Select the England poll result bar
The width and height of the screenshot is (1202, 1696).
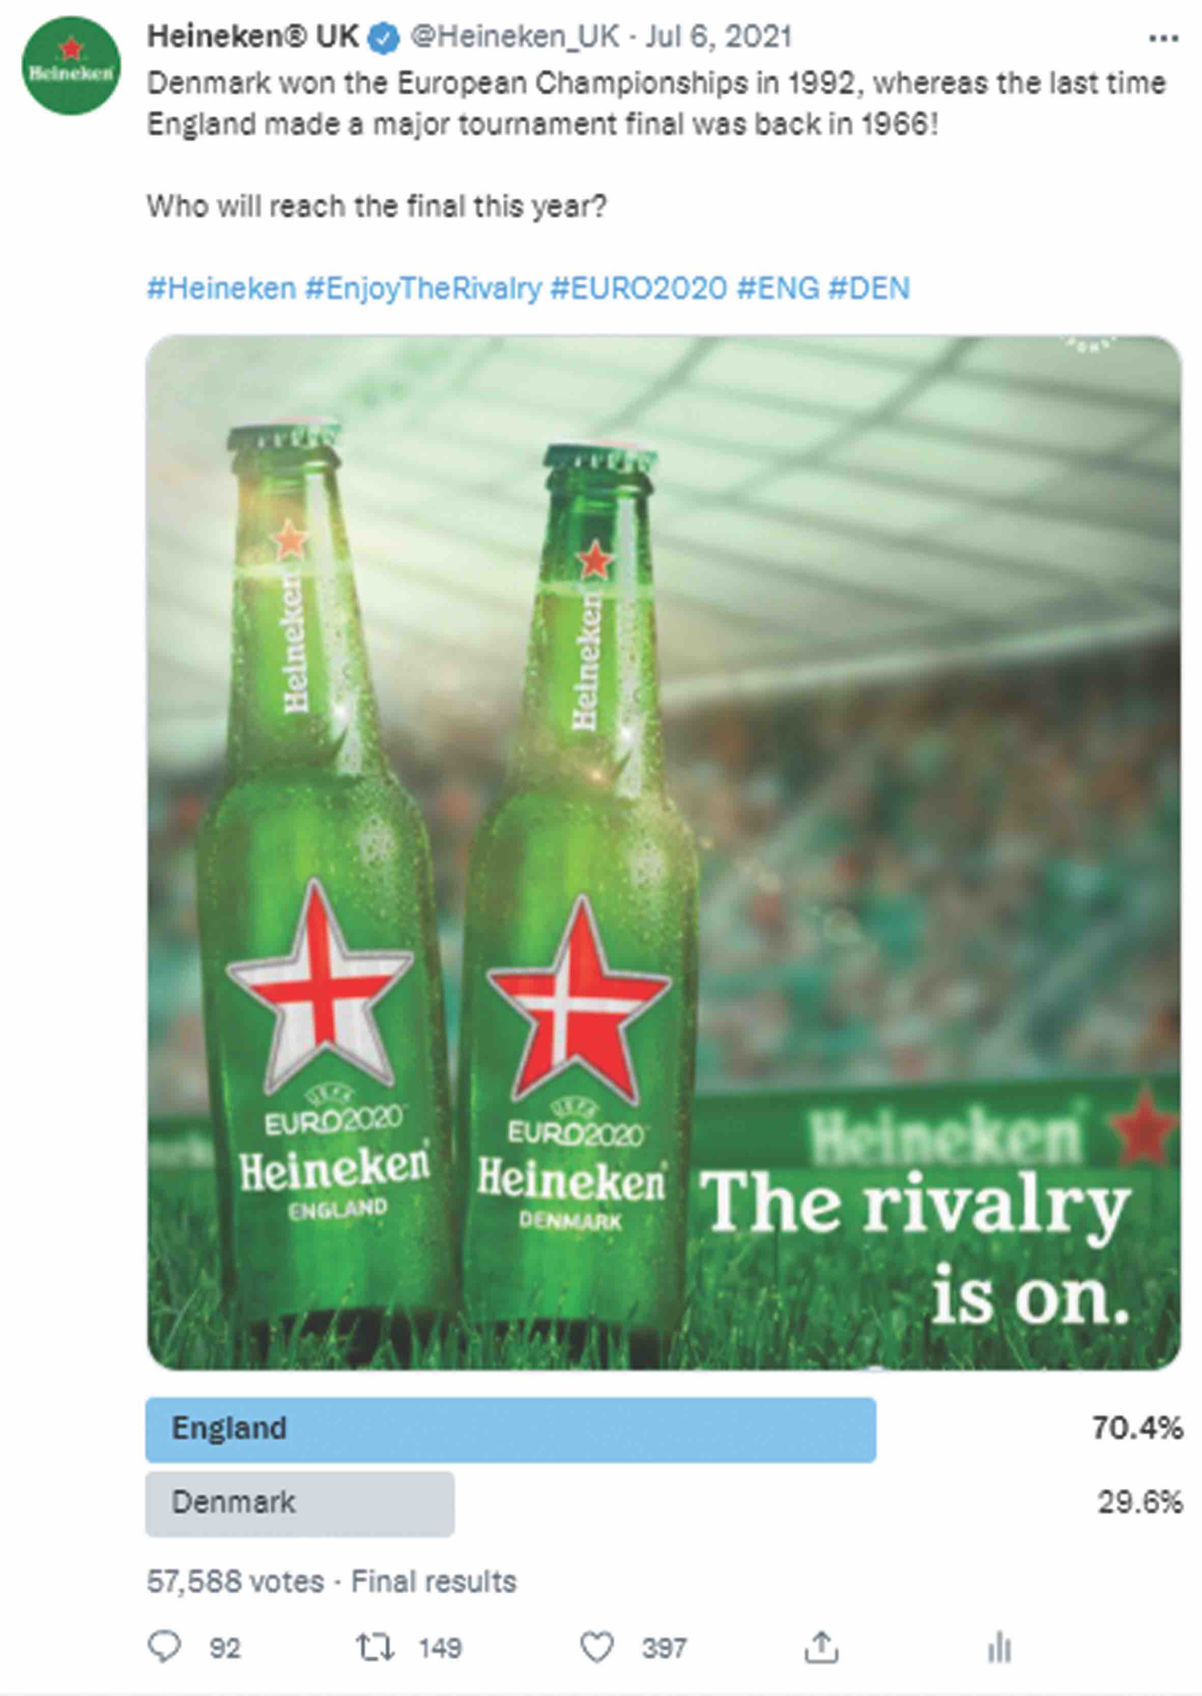(511, 1429)
